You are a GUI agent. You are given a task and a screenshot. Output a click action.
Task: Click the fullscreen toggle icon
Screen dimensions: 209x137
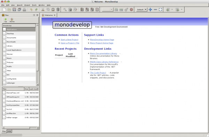(x=160, y=10)
